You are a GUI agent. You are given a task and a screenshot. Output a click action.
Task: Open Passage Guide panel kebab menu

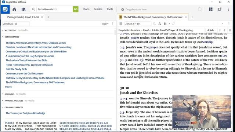tap(113, 23)
